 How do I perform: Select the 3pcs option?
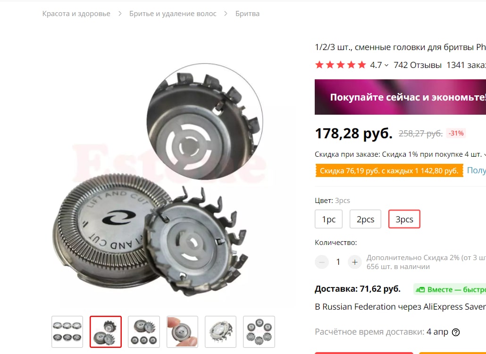(404, 219)
